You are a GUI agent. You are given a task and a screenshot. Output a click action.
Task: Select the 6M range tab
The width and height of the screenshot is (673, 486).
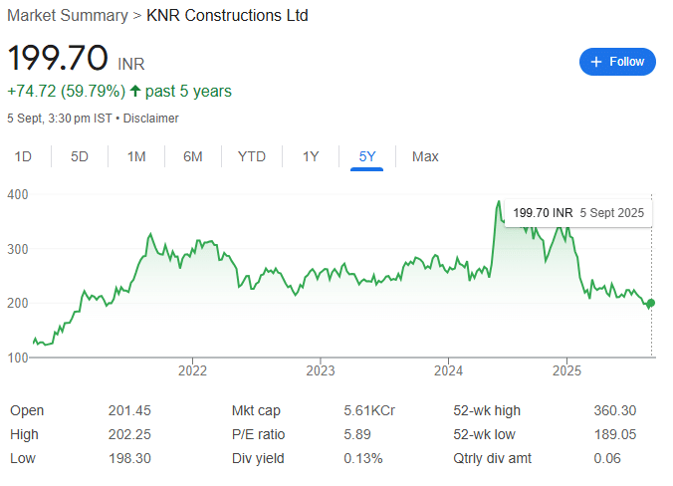[x=193, y=156]
